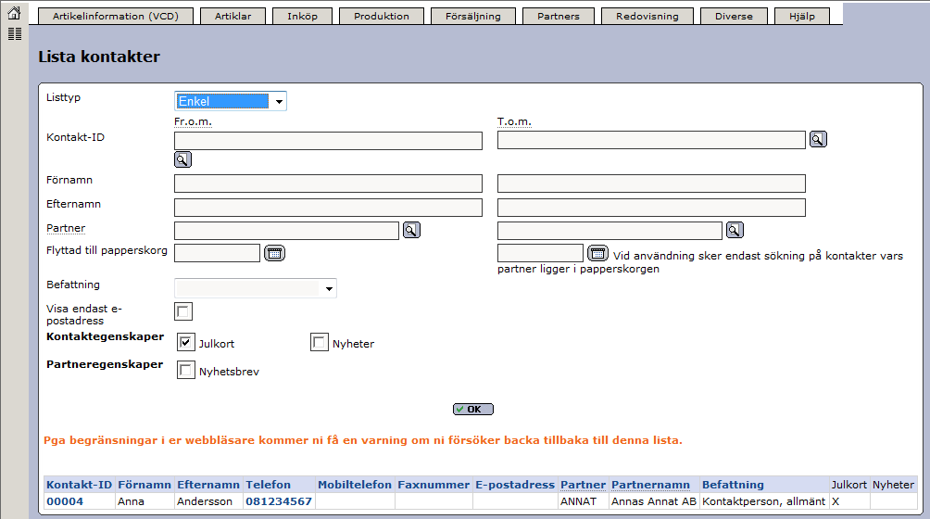This screenshot has width=930, height=519.
Task: Sort by Förnamn column header
Action: click(x=145, y=485)
